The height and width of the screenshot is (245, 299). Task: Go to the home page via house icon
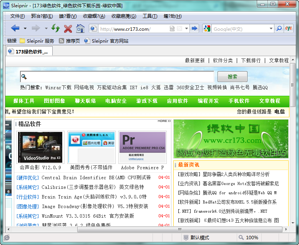click(x=80, y=28)
